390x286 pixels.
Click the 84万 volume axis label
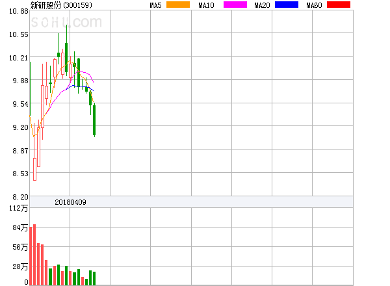click(x=20, y=227)
